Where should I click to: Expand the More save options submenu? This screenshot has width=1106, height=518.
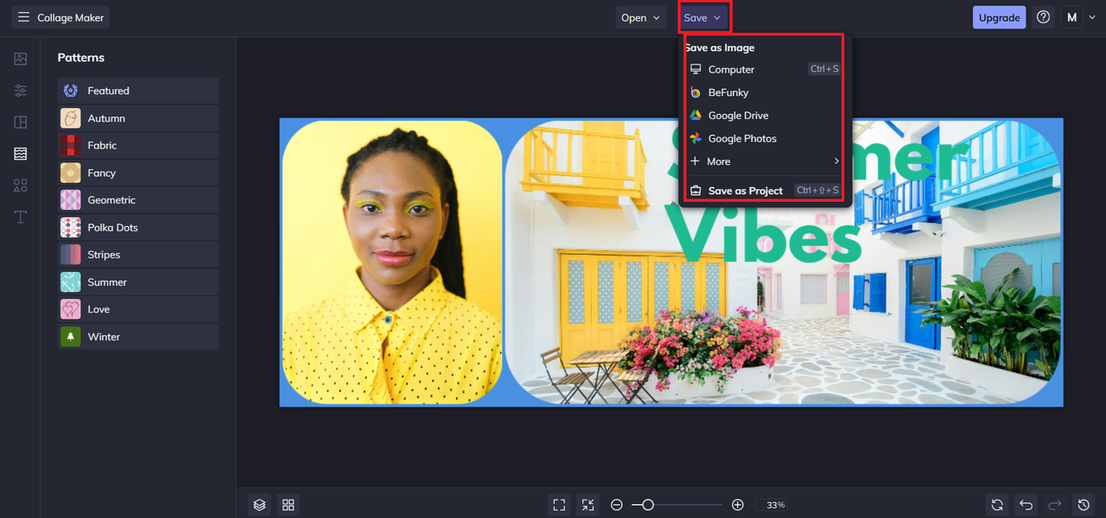pos(765,161)
